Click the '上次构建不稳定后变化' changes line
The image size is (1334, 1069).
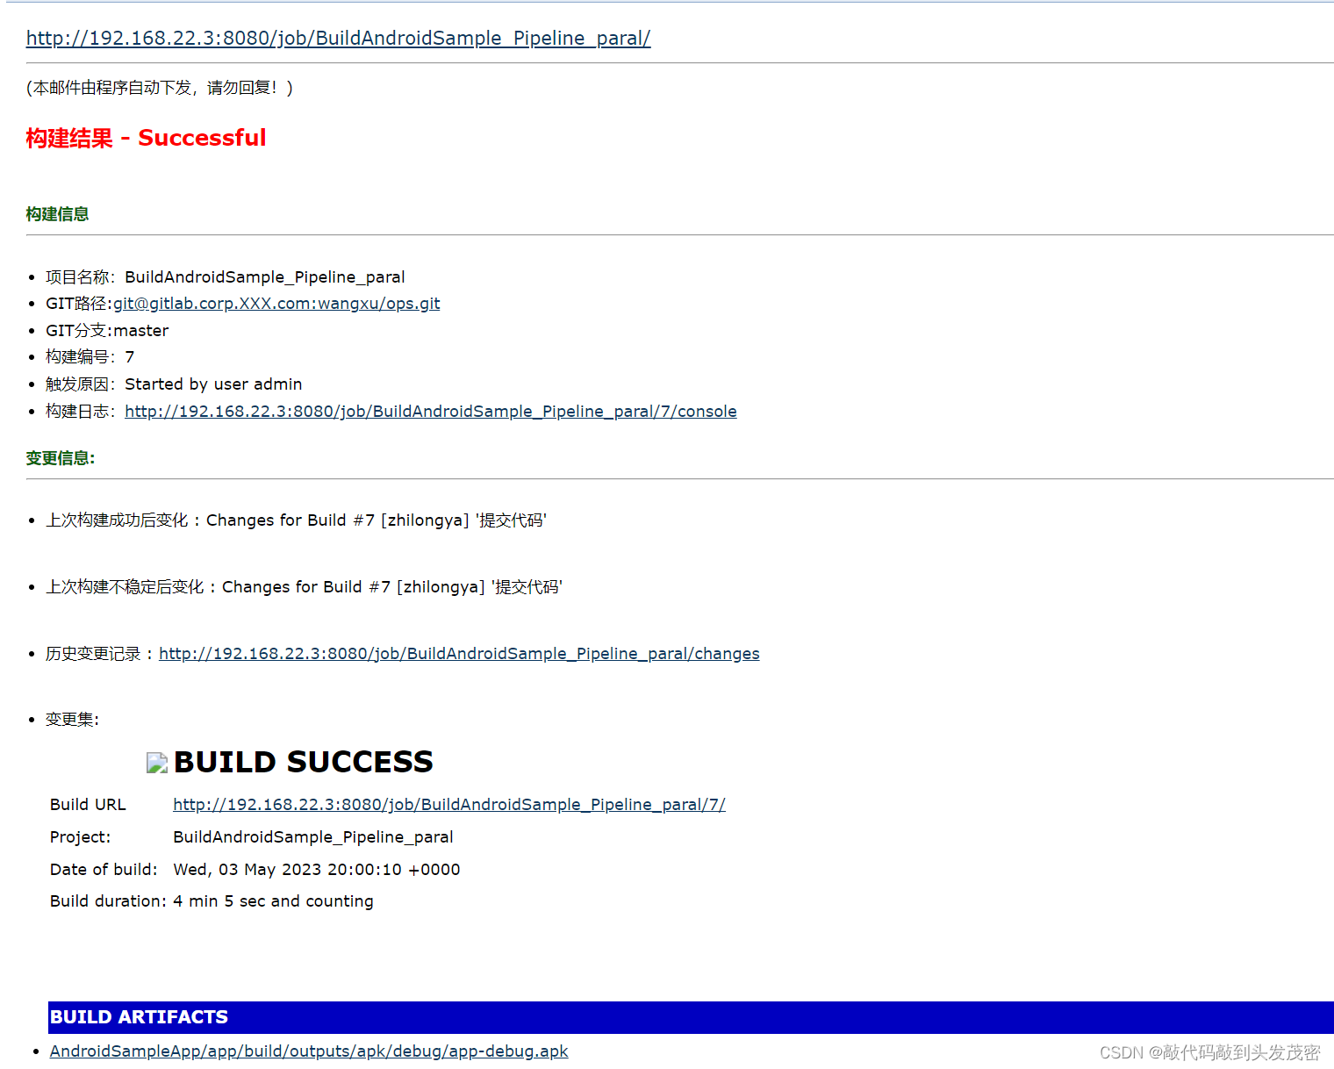point(304,586)
